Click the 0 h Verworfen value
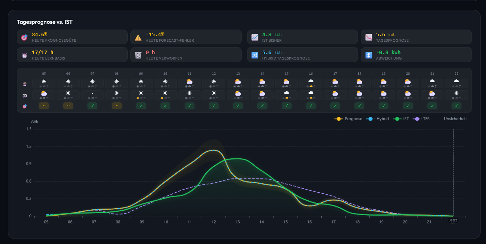This screenshot has height=244, width=486. (150, 53)
